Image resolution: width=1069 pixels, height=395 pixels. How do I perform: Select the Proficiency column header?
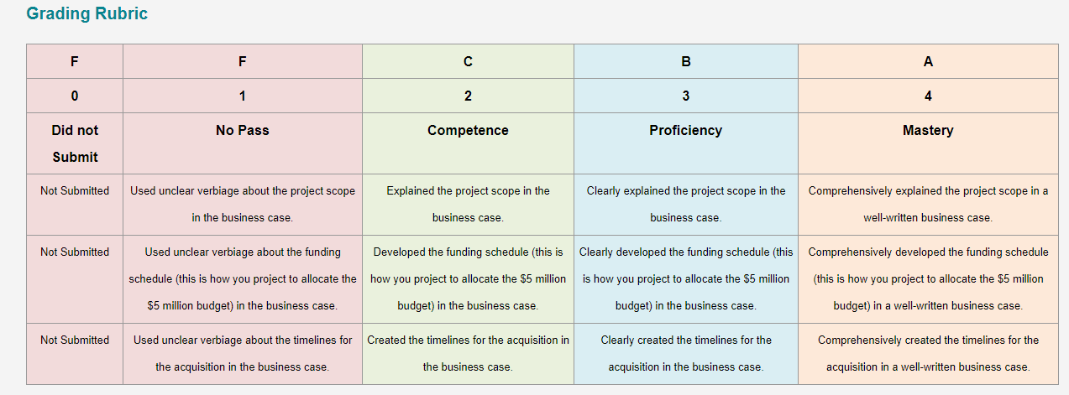coord(686,143)
